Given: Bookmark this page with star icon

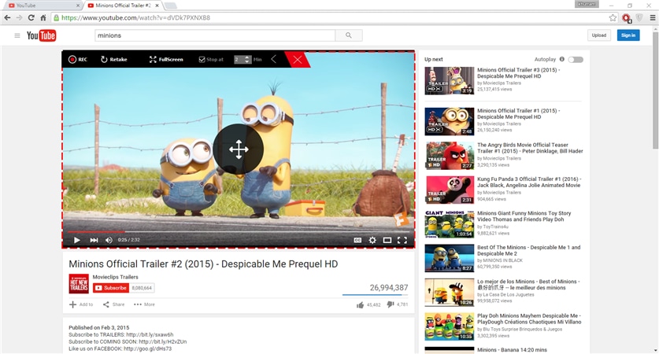Looking at the screenshot, I should 613,17.
